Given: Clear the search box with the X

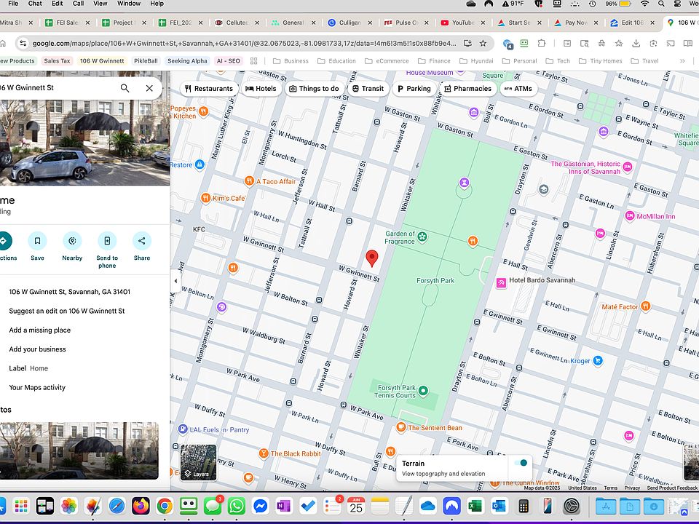Looking at the screenshot, I should [x=149, y=88].
